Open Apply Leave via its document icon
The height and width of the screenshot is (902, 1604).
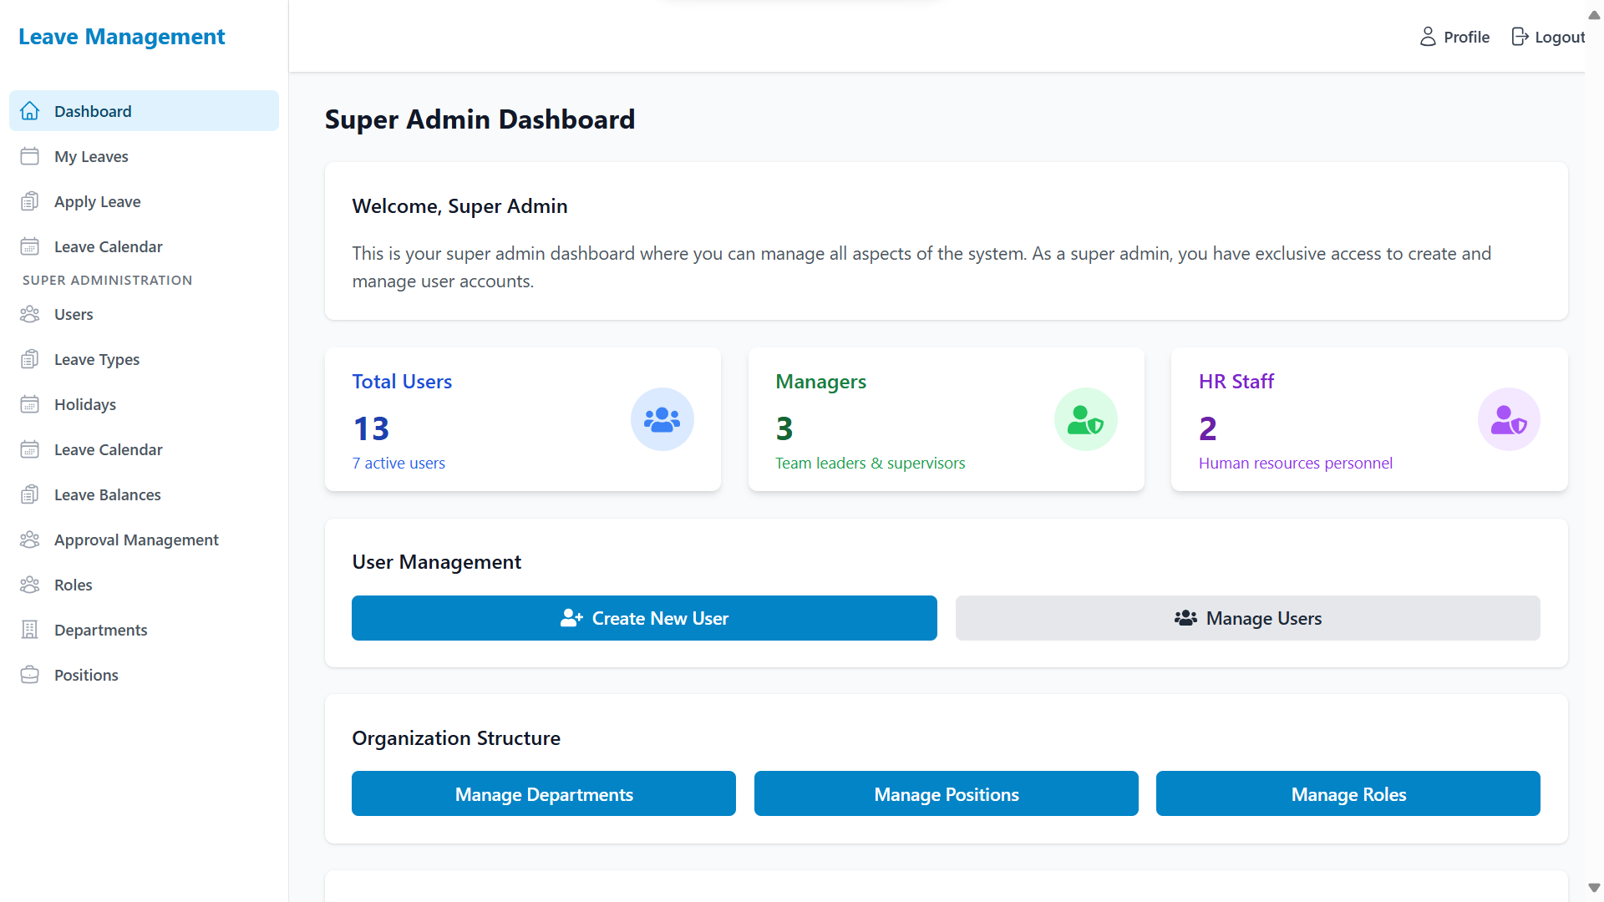coord(30,201)
